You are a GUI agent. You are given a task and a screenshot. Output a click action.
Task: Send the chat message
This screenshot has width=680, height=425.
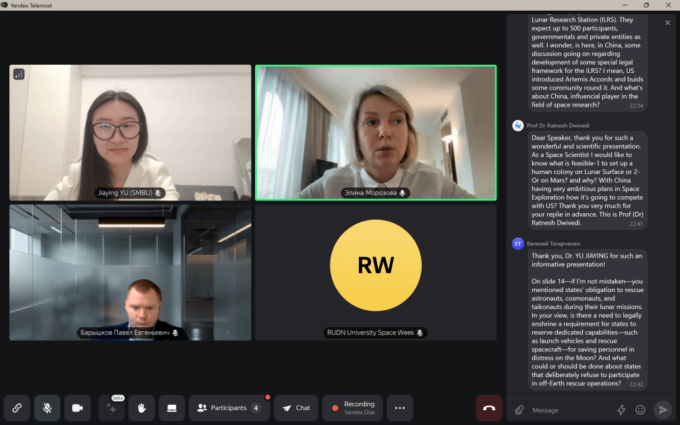coord(663,409)
